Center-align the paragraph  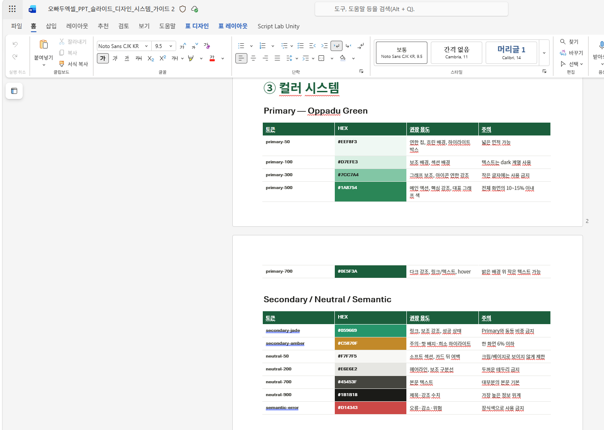[253, 58]
